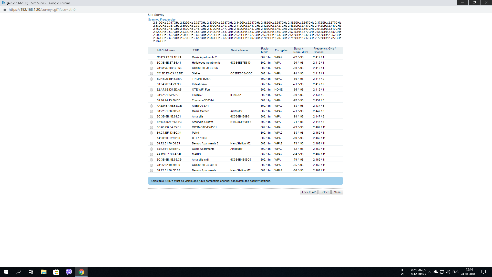Open Task View in taskbar
This screenshot has height=277, width=492.
31,272
